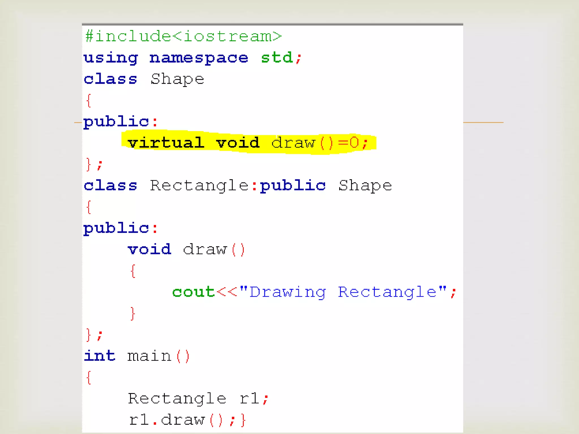Click the main function name
Screen dimensions: 579x434
pos(149,356)
